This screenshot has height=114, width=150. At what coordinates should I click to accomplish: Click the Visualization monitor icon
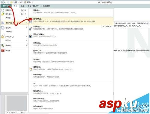[x=31, y=29]
